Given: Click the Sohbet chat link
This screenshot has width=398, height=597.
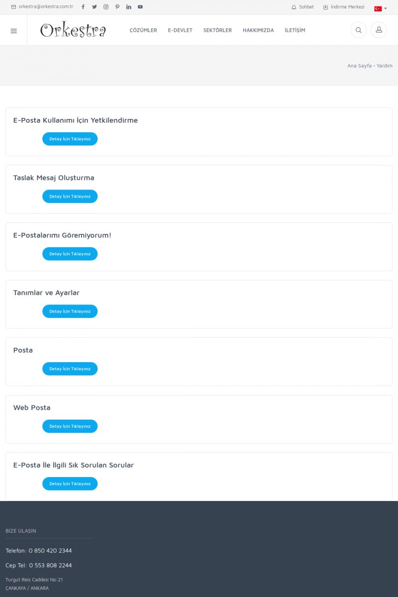Looking at the screenshot, I should [303, 7].
